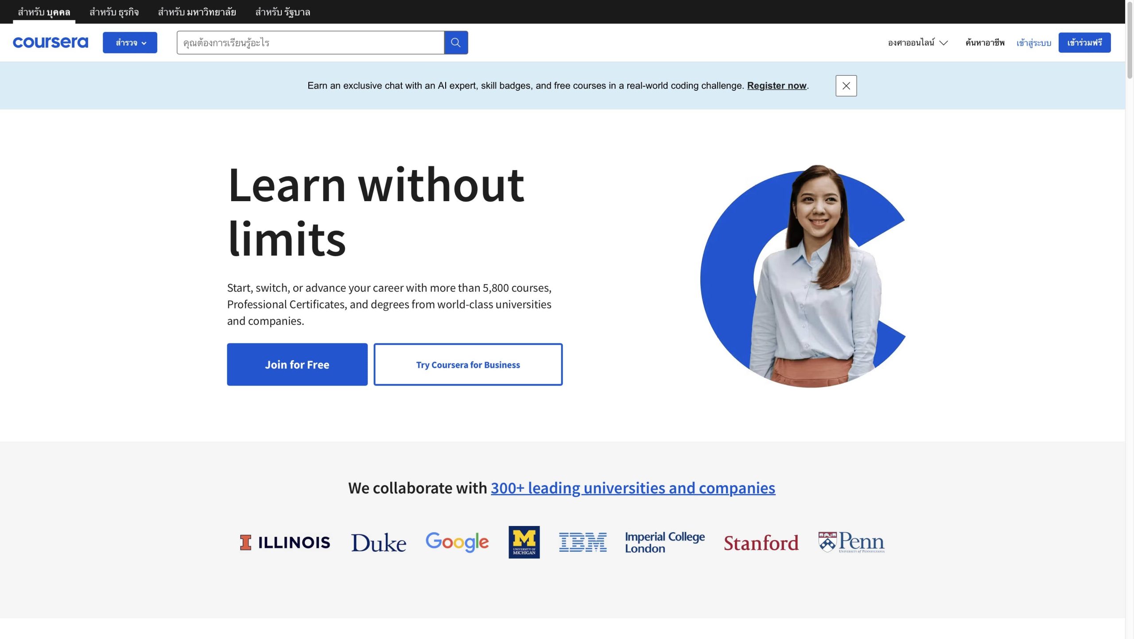Click the magnifying glass search icon
The height and width of the screenshot is (639, 1134).
[456, 43]
